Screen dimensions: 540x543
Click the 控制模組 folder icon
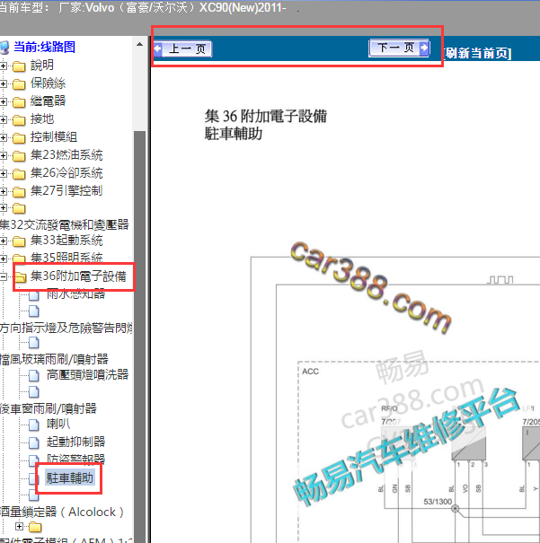[x=19, y=138]
